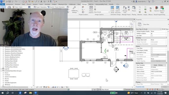Image resolution: width=169 pixels, height=95 pixels.
Task: Click Title on Sheet value FIRST FLOOR PLAN
Action: pos(158,72)
